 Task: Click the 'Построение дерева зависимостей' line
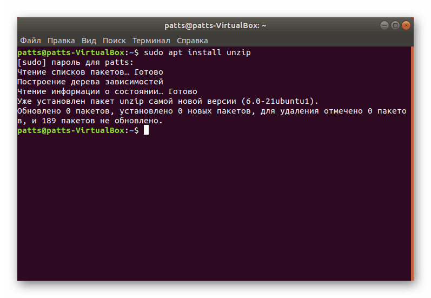pyautogui.click(x=90, y=82)
